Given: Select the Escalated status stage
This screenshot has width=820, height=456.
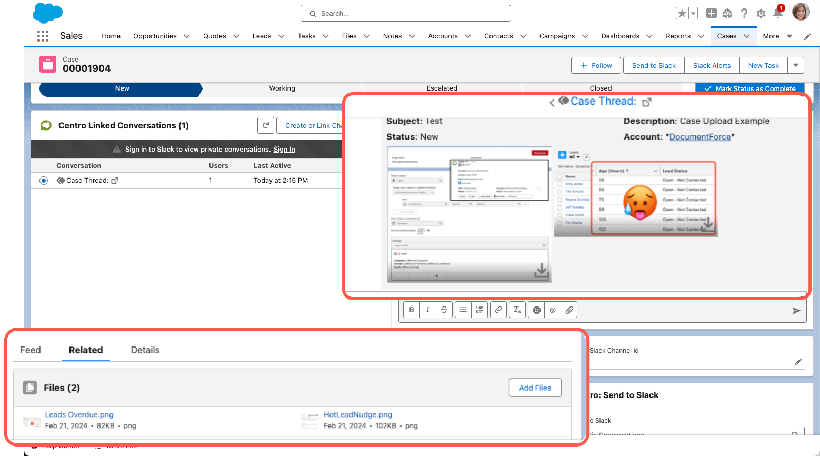Looking at the screenshot, I should point(442,88).
